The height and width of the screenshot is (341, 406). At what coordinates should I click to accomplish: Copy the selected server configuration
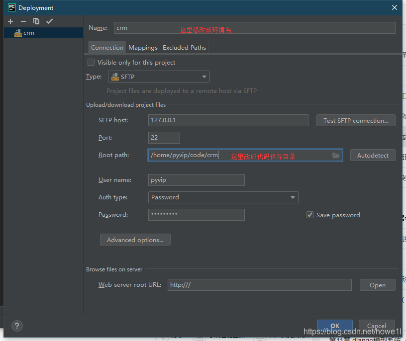36,21
